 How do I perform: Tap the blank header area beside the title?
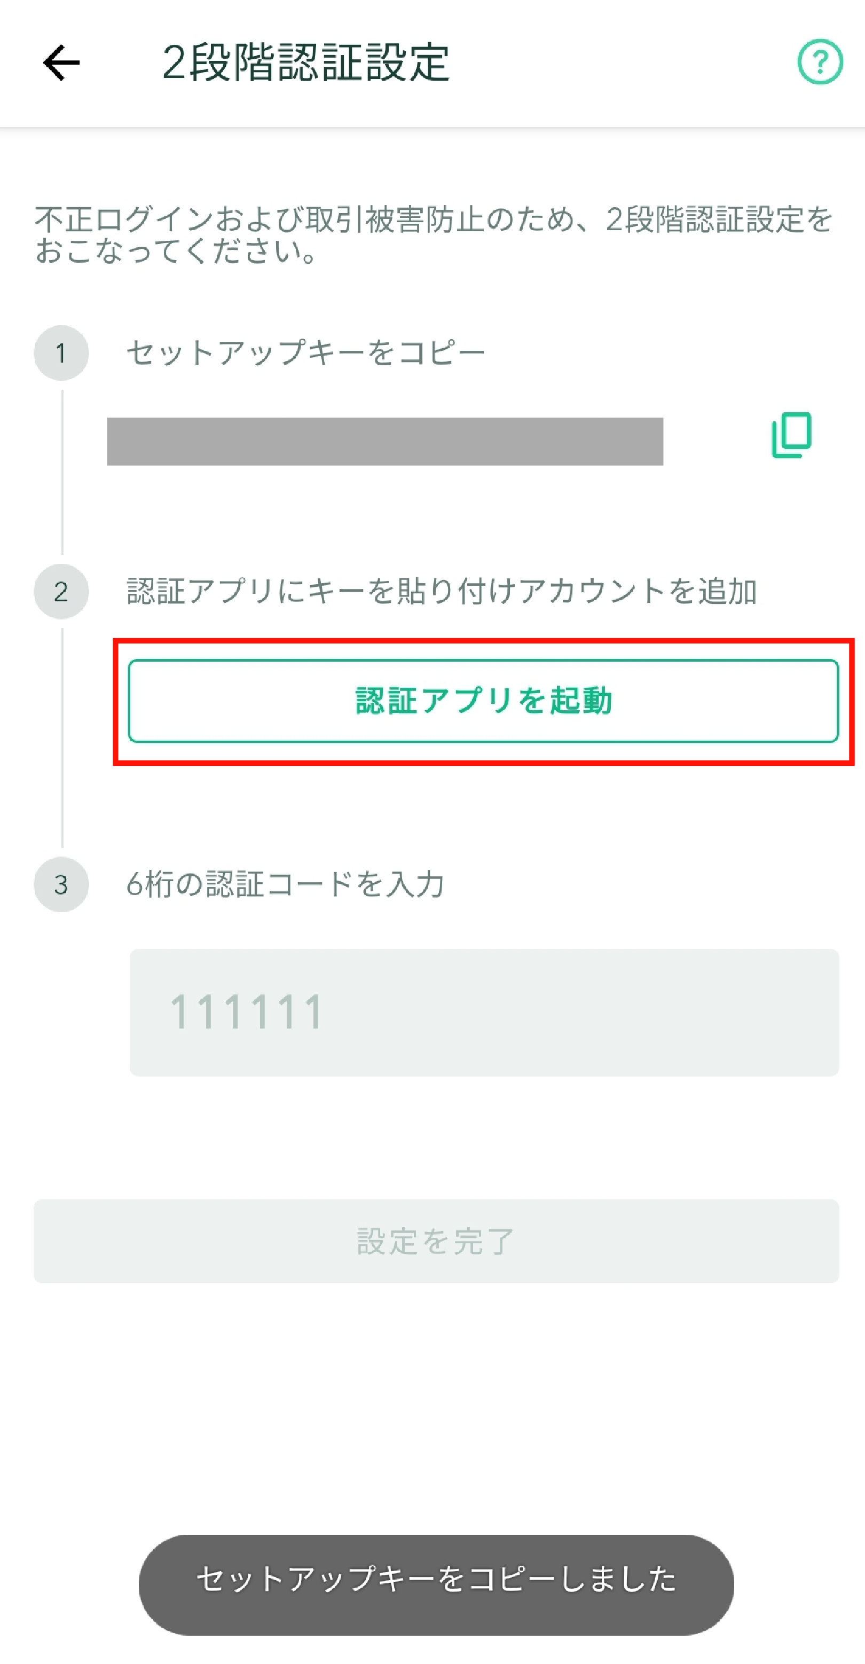pyautogui.click(x=620, y=62)
